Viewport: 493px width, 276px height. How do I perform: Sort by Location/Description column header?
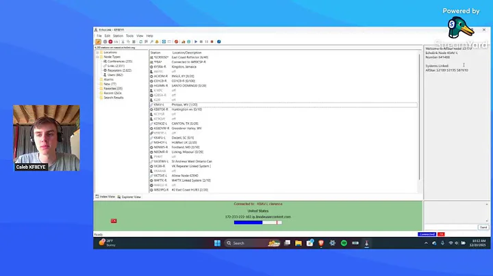click(x=187, y=53)
